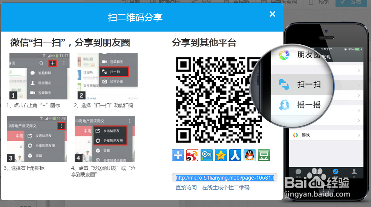This screenshot has height=207, width=371.
Task: Click magnified 扫一扫 entry on phone
Action: point(302,85)
